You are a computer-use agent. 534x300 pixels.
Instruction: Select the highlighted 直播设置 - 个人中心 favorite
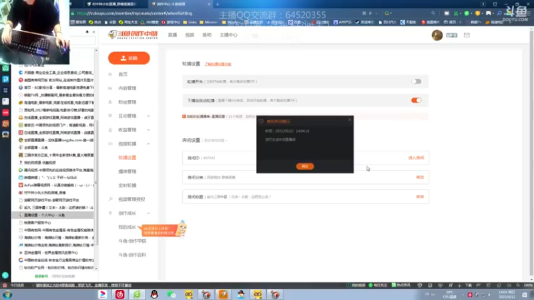[x=53, y=215]
